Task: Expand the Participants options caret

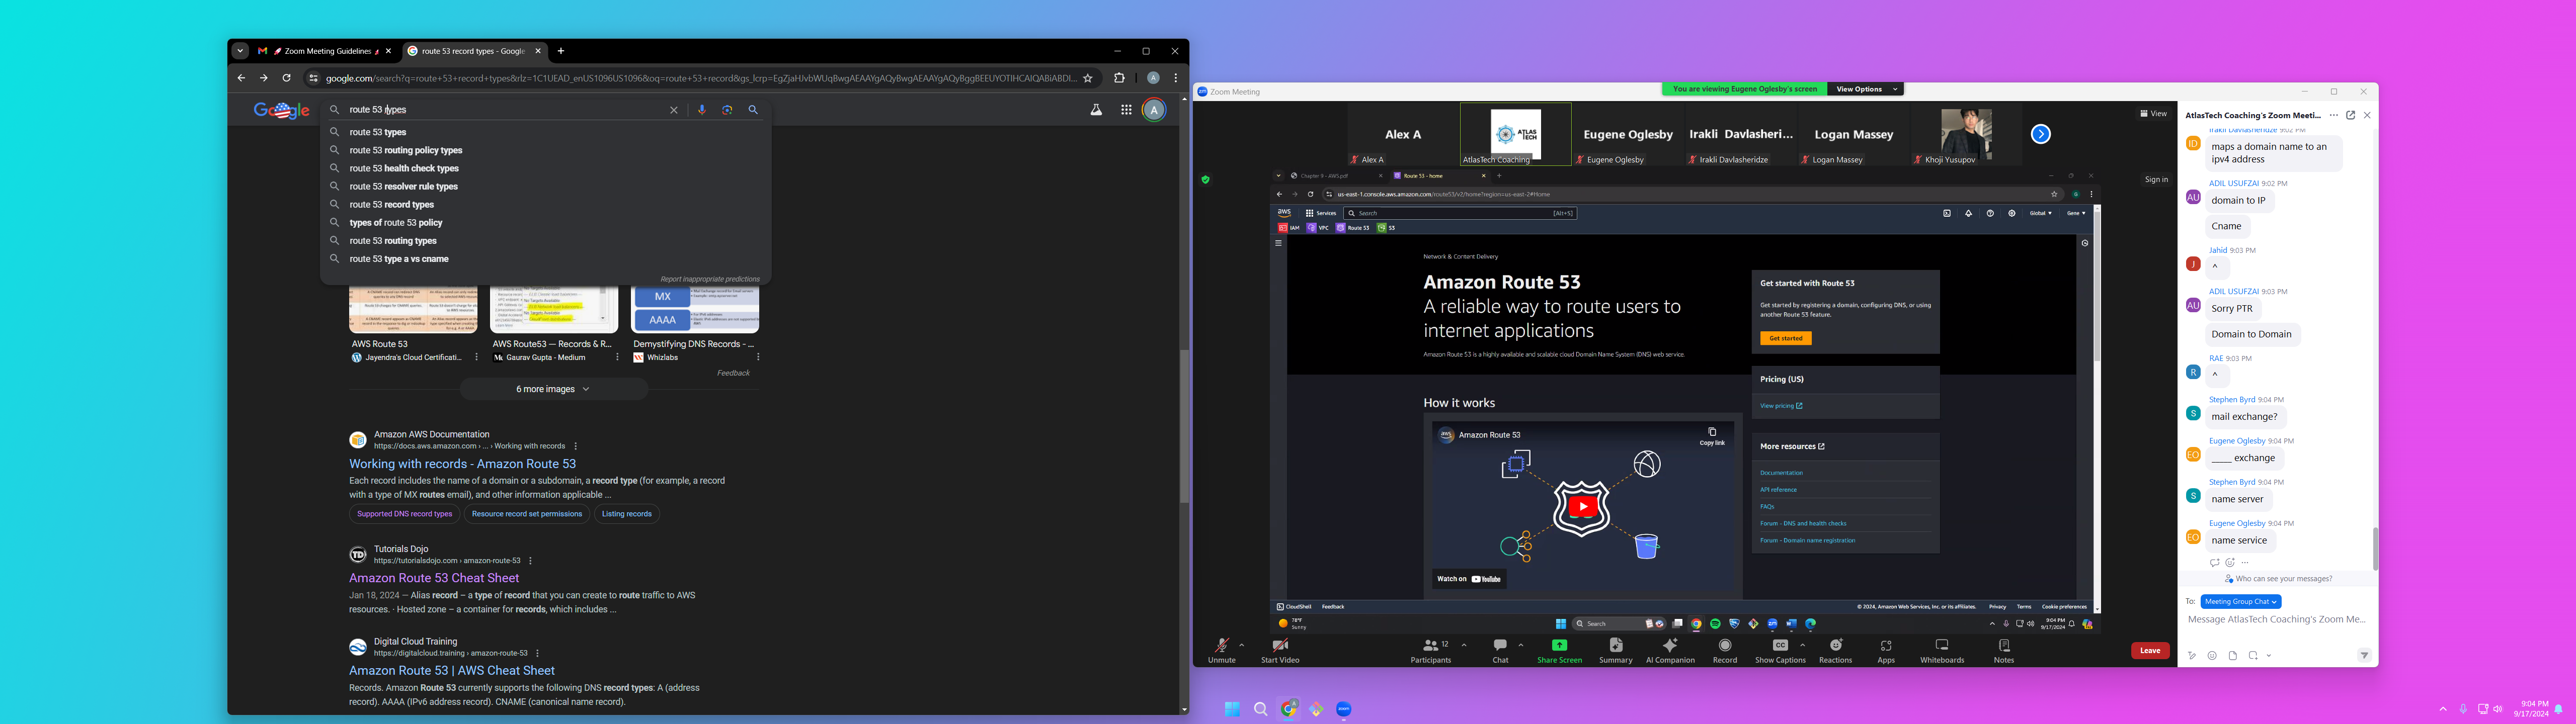Action: tap(1464, 645)
